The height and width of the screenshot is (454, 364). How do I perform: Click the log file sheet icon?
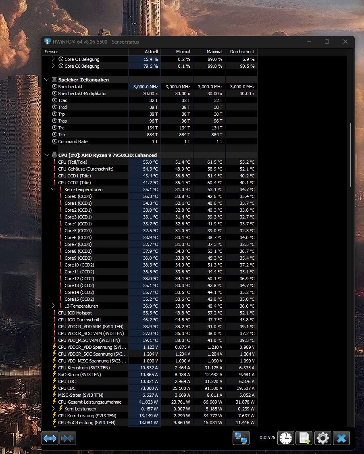pyautogui.click(x=304, y=438)
